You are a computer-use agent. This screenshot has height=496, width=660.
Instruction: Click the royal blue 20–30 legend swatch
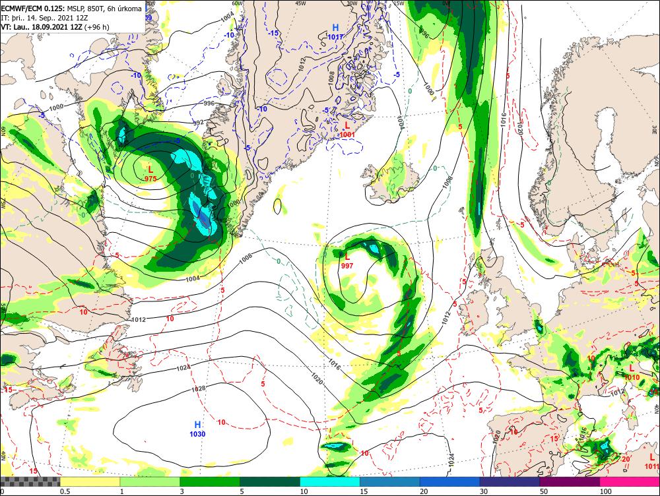[450, 481]
